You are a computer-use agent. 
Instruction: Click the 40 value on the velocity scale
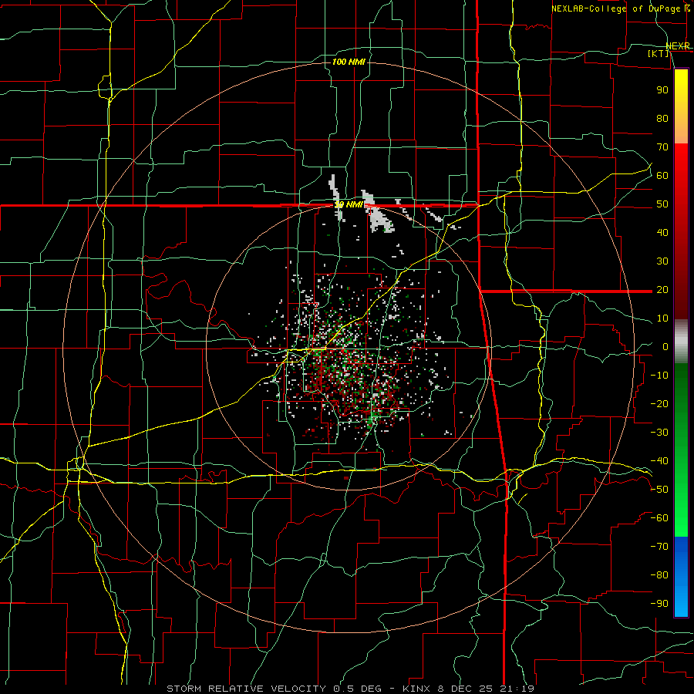point(662,232)
